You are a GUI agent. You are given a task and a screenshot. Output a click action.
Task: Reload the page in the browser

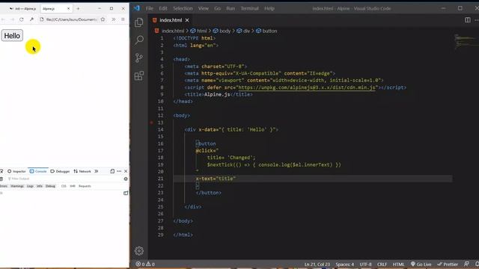tap(22, 19)
